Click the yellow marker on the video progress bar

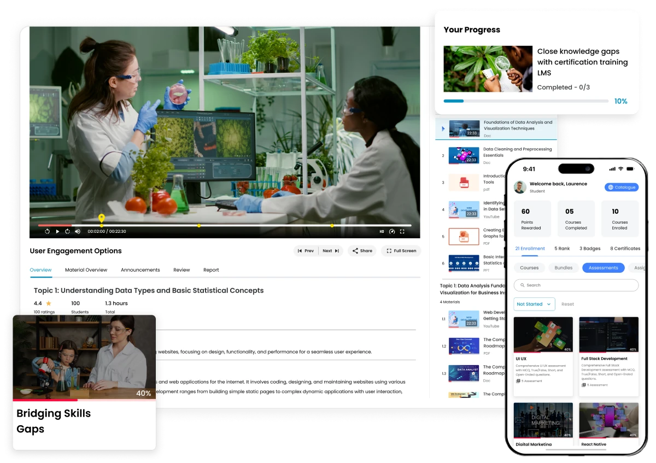[x=101, y=218]
